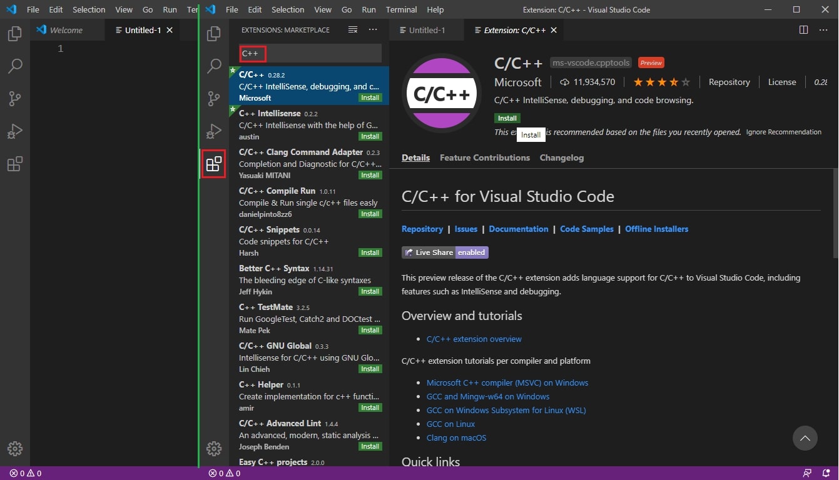Toggle the Live Share enabled badge
The height and width of the screenshot is (480, 839).
pyautogui.click(x=445, y=252)
